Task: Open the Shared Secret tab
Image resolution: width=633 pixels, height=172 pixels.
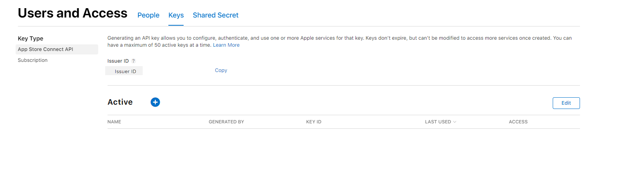Action: click(216, 15)
